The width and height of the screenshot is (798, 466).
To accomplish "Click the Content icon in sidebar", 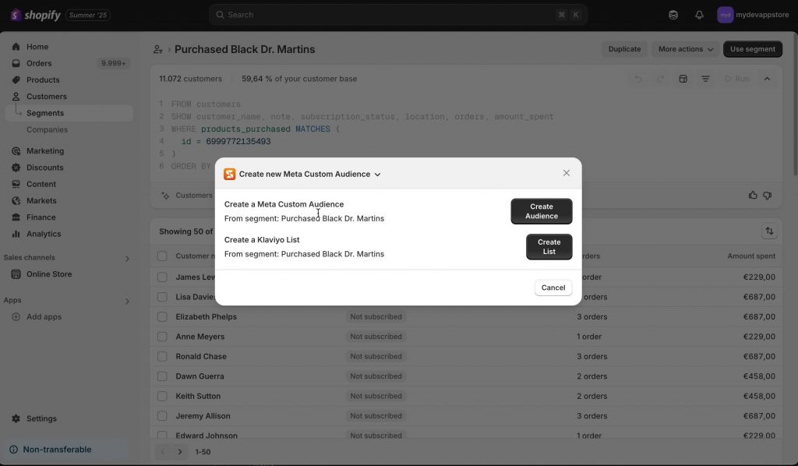I will [x=16, y=184].
